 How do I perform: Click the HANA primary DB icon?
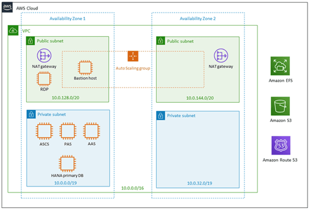(x=67, y=164)
